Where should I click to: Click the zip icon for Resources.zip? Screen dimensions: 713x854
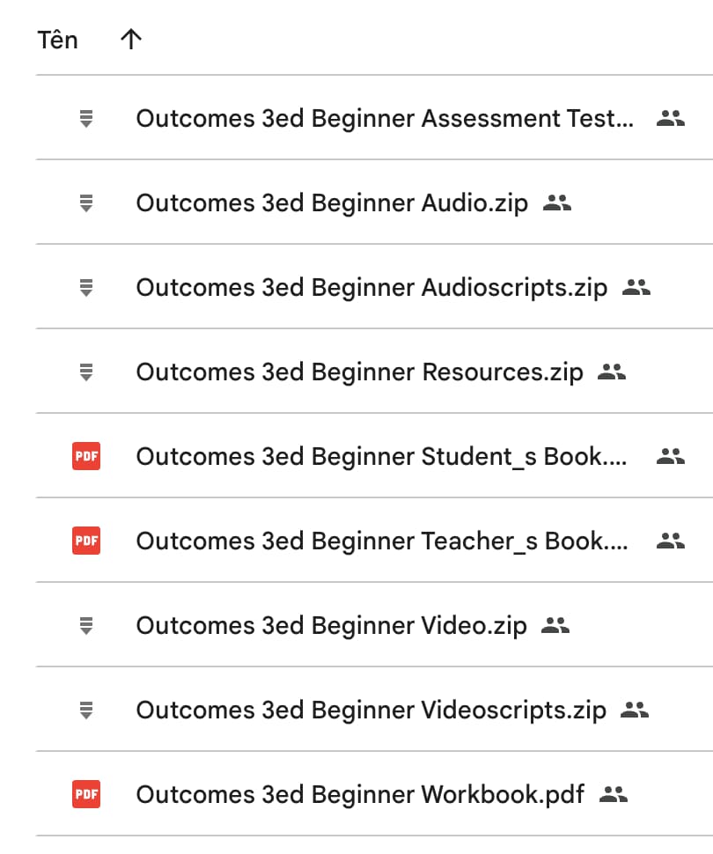click(x=86, y=372)
